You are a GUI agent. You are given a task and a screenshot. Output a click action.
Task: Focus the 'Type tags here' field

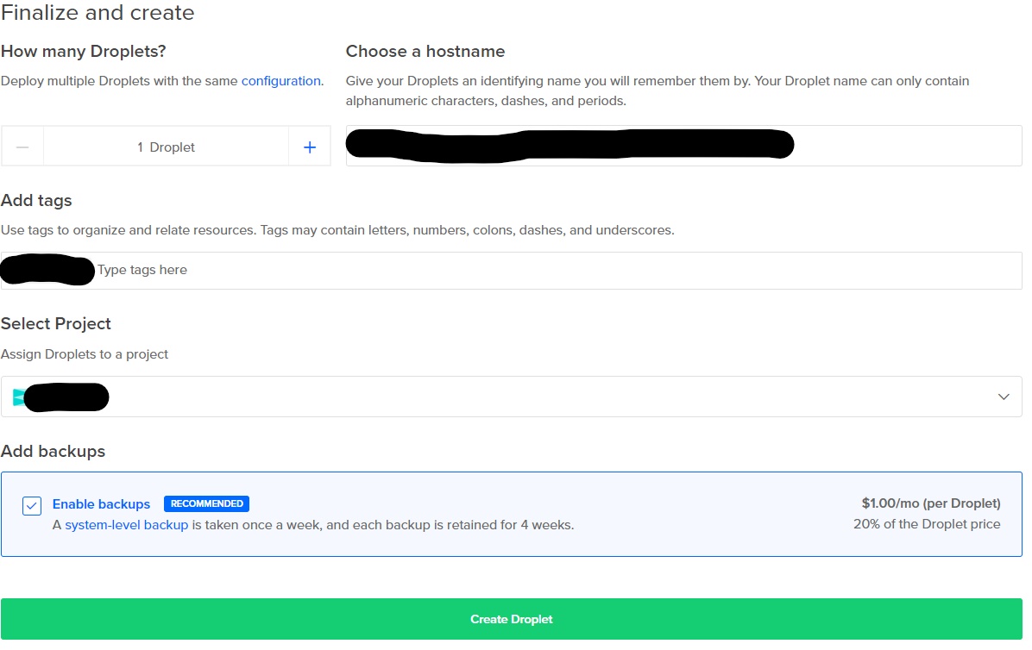(x=512, y=270)
